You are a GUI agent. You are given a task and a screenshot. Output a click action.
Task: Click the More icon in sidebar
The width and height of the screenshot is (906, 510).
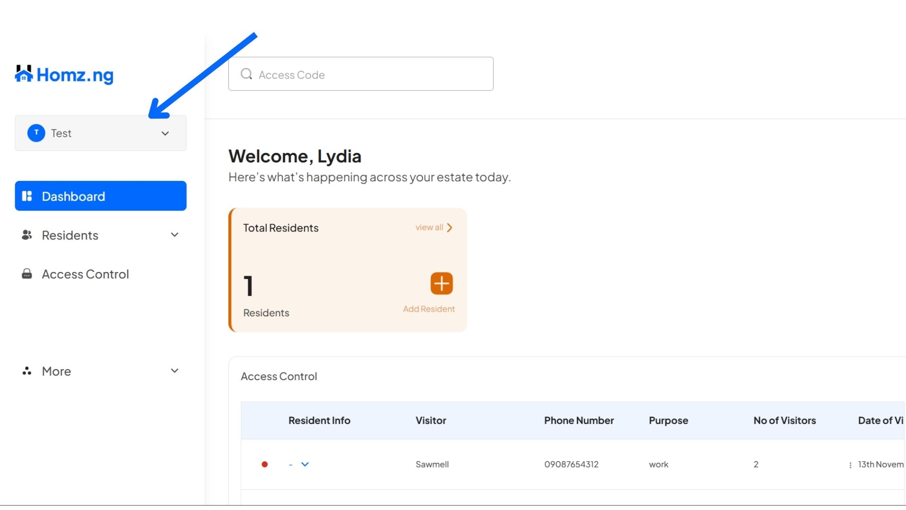pos(27,371)
